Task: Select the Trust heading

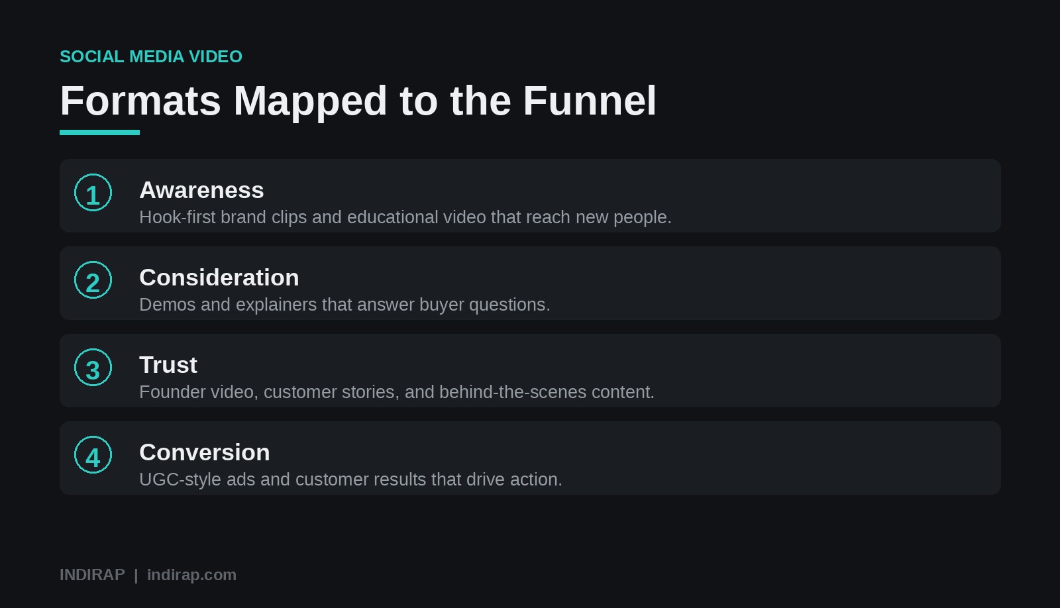Action: point(168,365)
